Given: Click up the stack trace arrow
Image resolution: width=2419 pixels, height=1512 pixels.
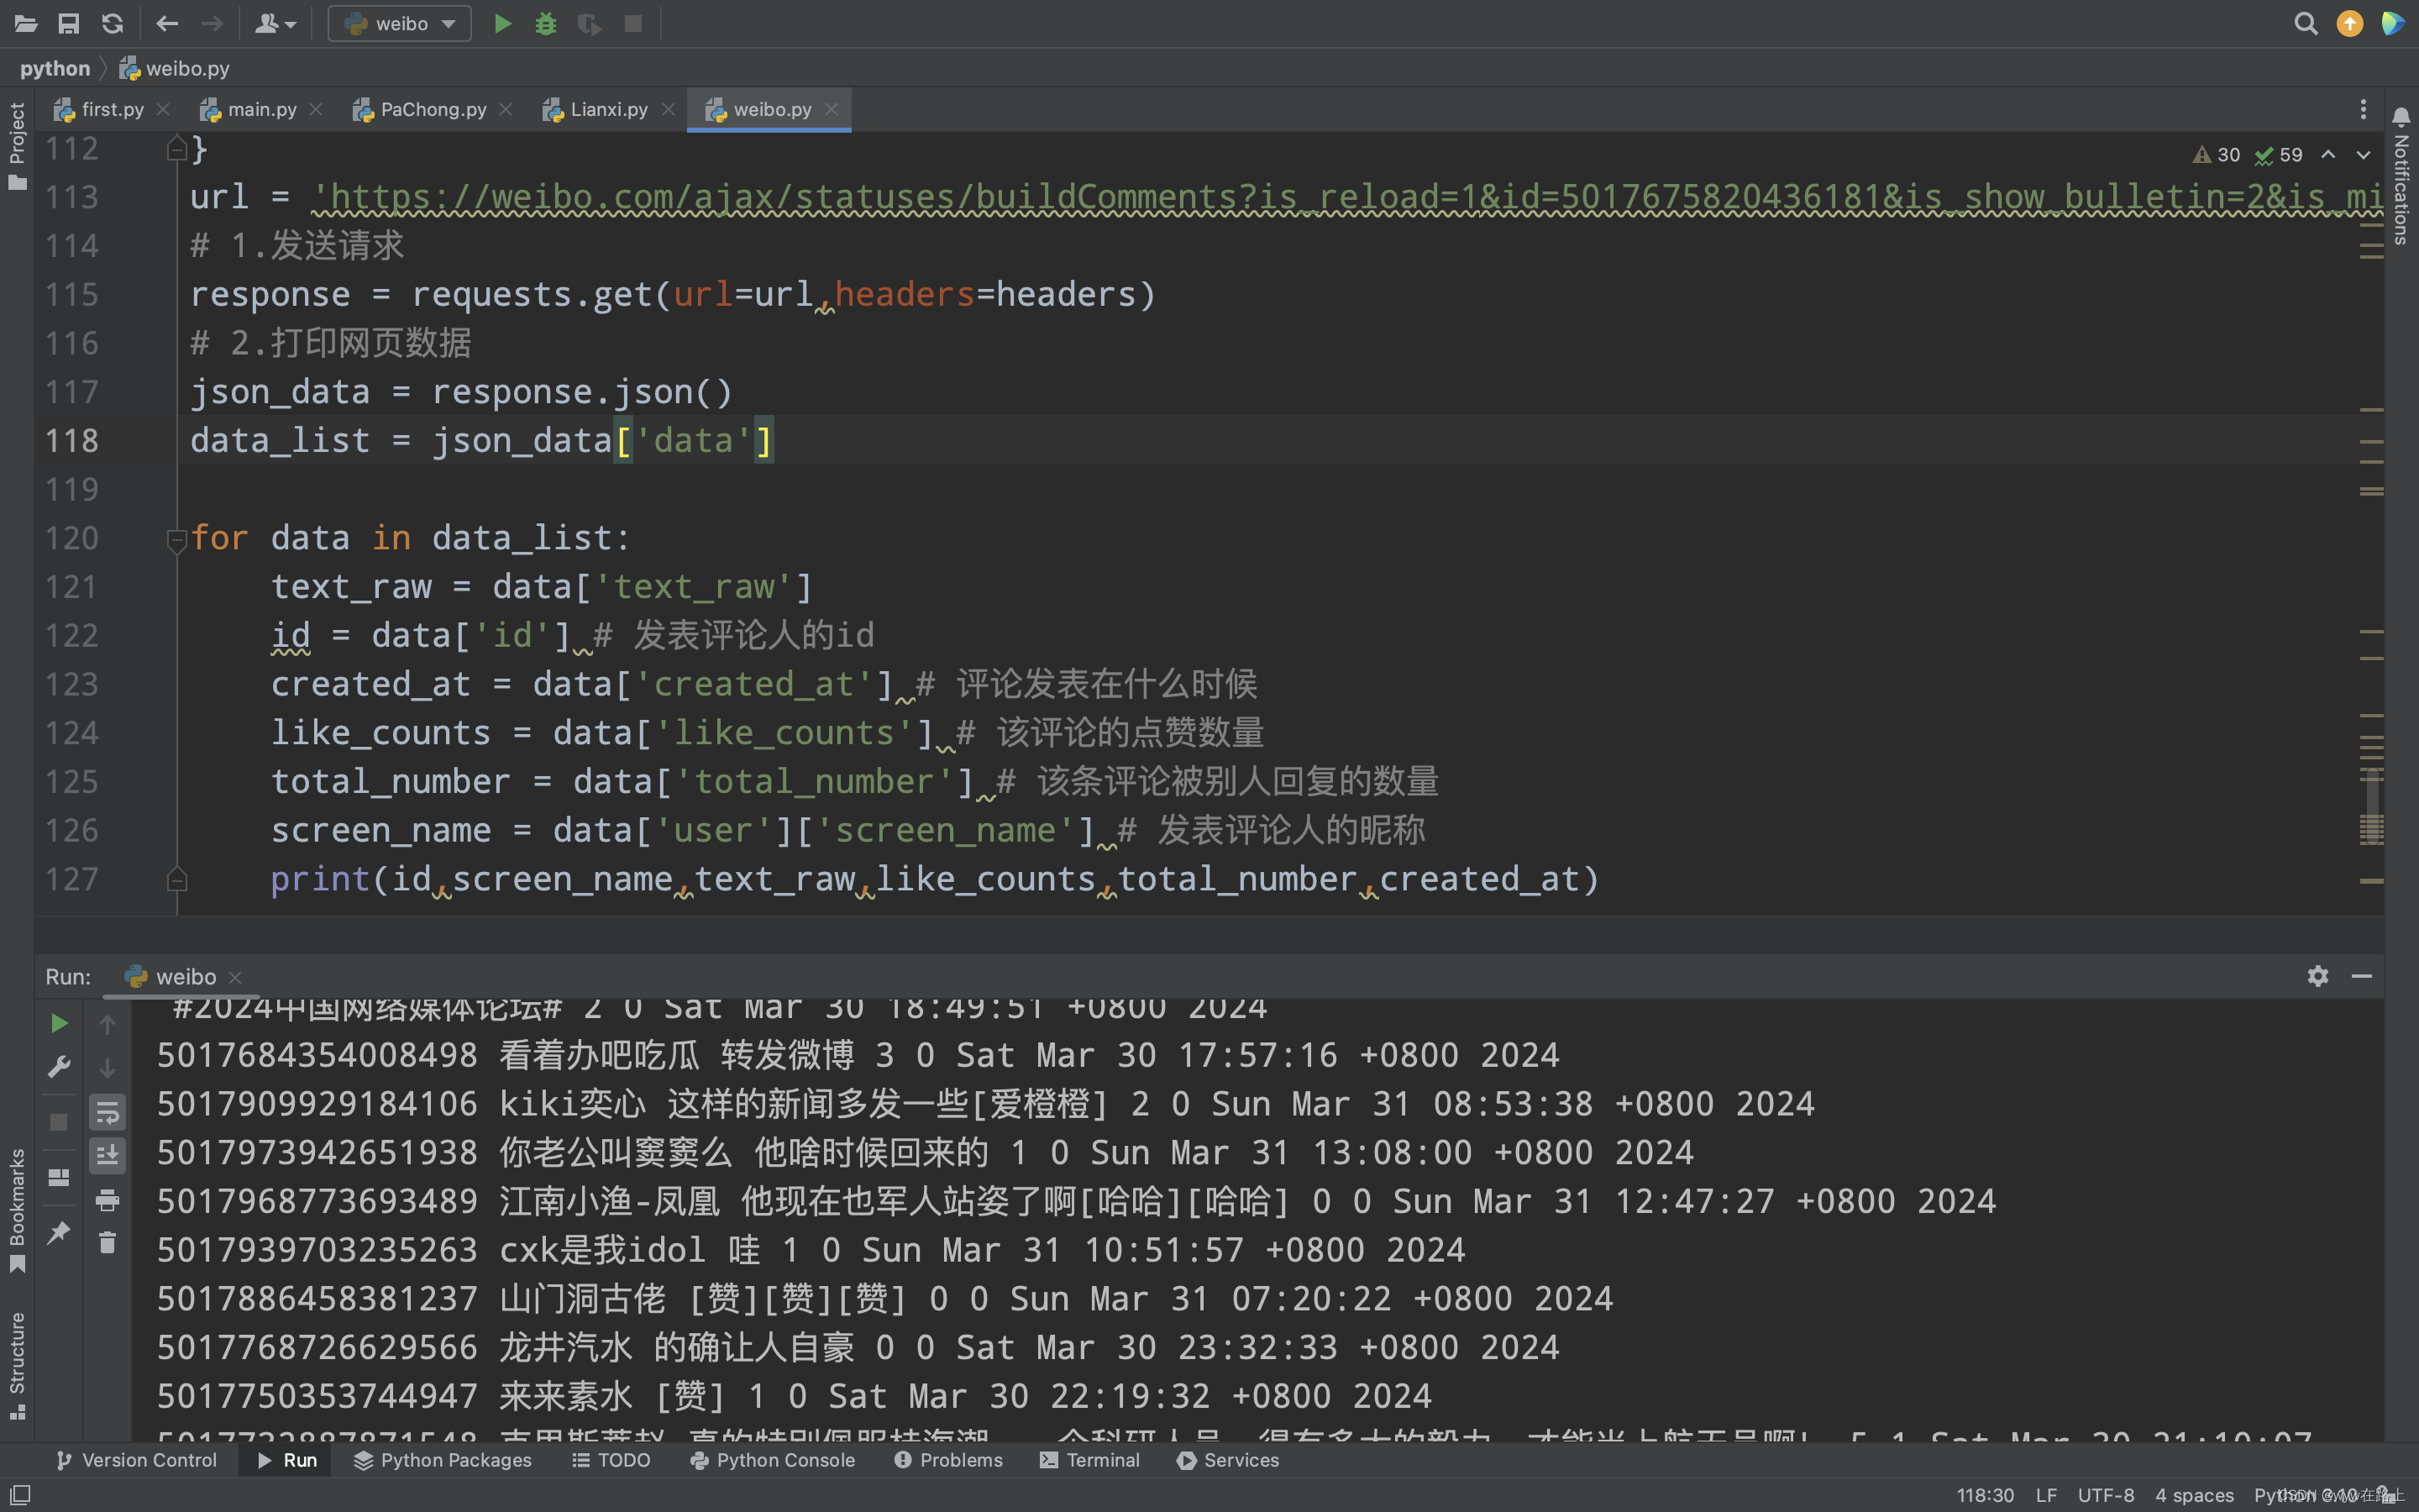Looking at the screenshot, I should (x=107, y=1024).
